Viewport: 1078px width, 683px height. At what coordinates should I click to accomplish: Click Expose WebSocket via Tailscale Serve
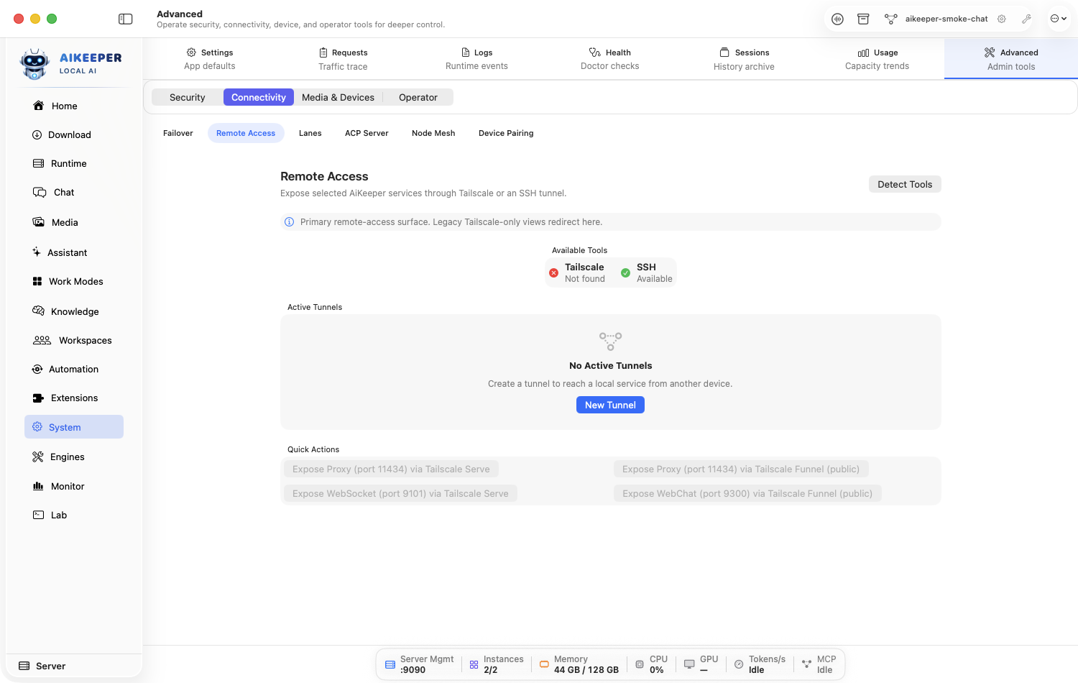point(400,493)
